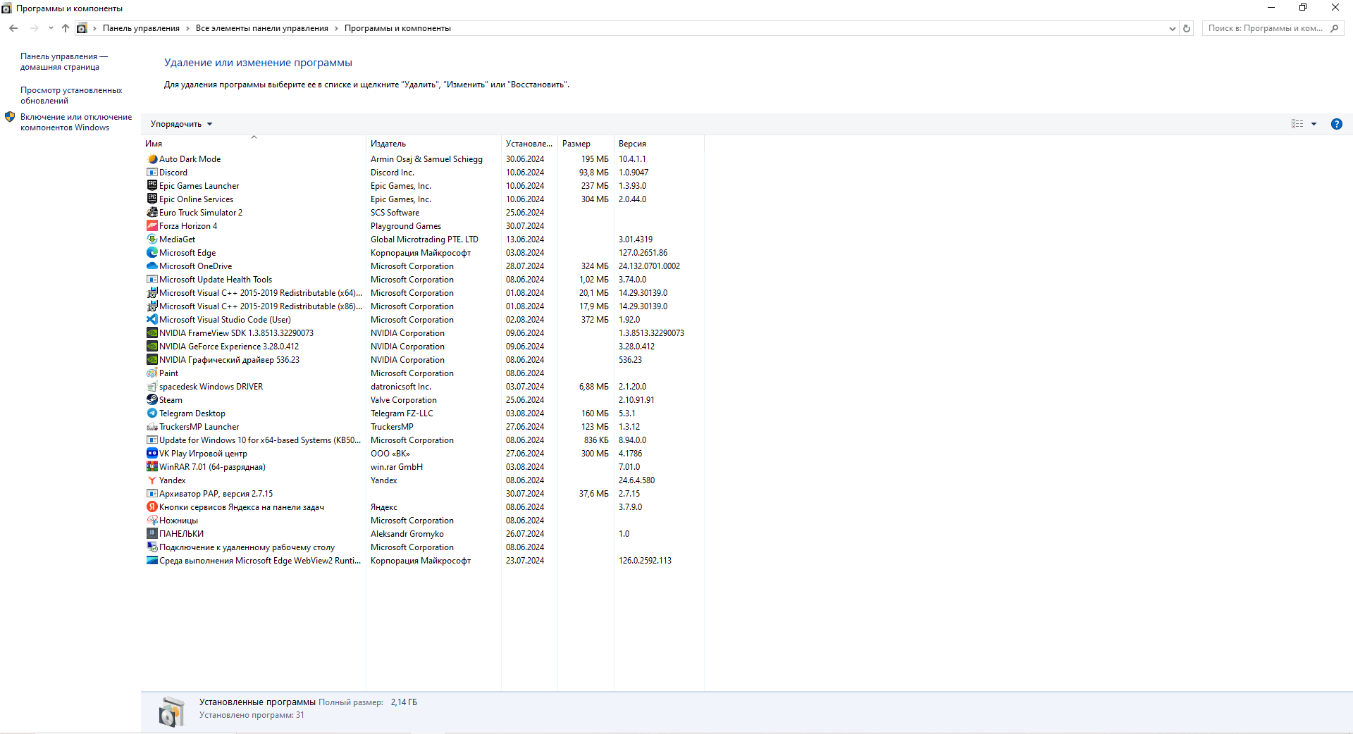Screen dimensions: 1353x734
Task: Select Visual C++ 2015-2019 Redistributable (x86)
Action: click(423, 306)
